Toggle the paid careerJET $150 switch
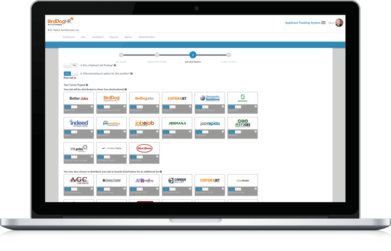The width and height of the screenshot is (391, 251). coord(202,189)
